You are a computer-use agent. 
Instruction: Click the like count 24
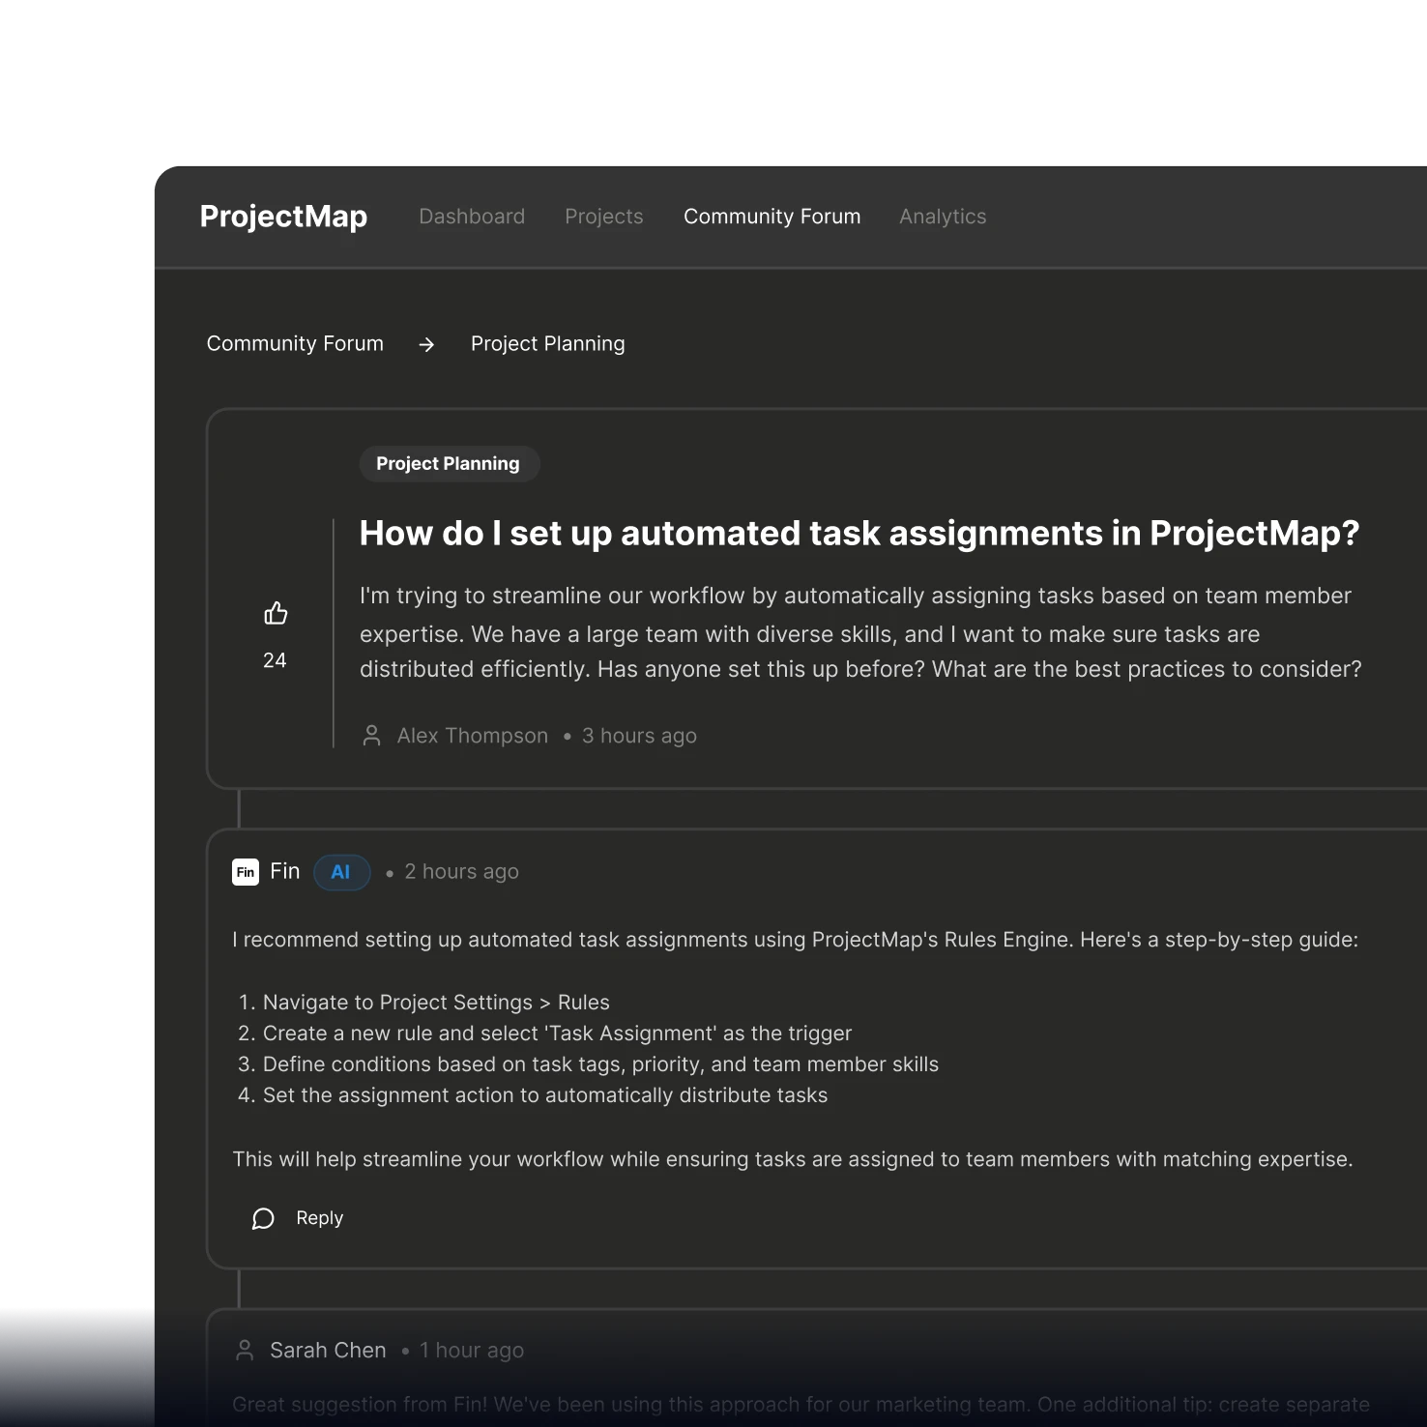(275, 660)
